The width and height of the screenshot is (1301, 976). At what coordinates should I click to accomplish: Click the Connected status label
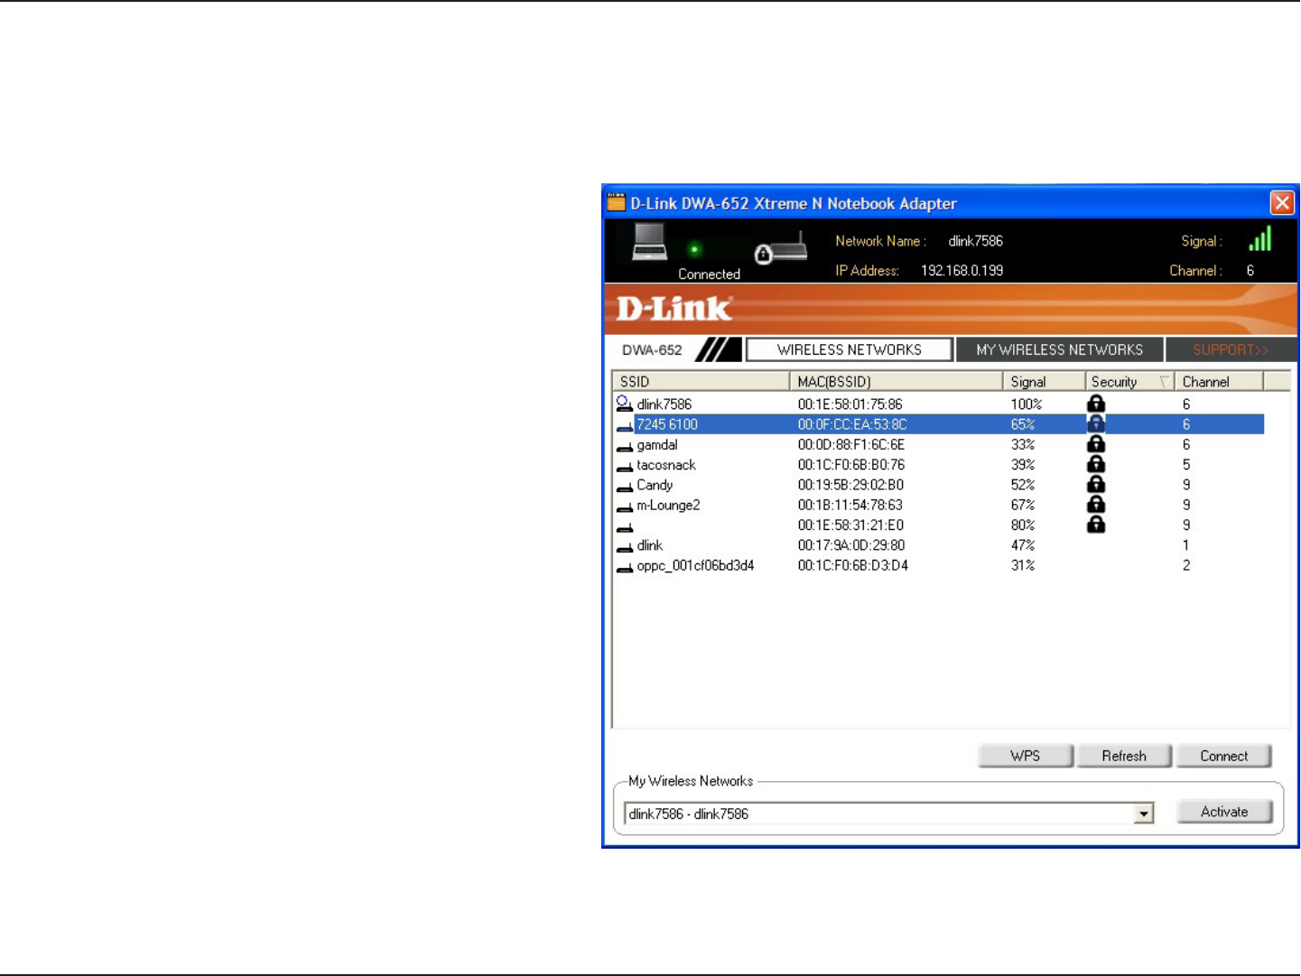point(709,274)
